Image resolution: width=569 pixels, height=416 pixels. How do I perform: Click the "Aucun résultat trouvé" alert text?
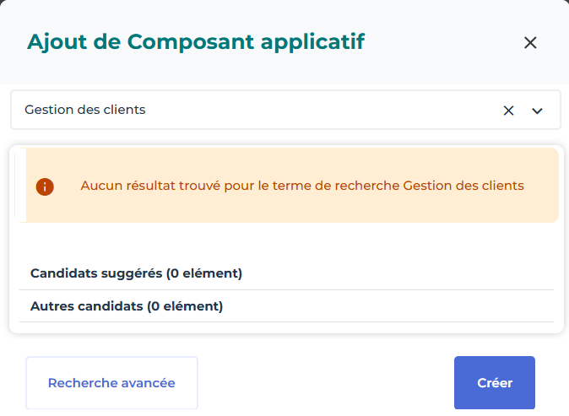tap(302, 186)
